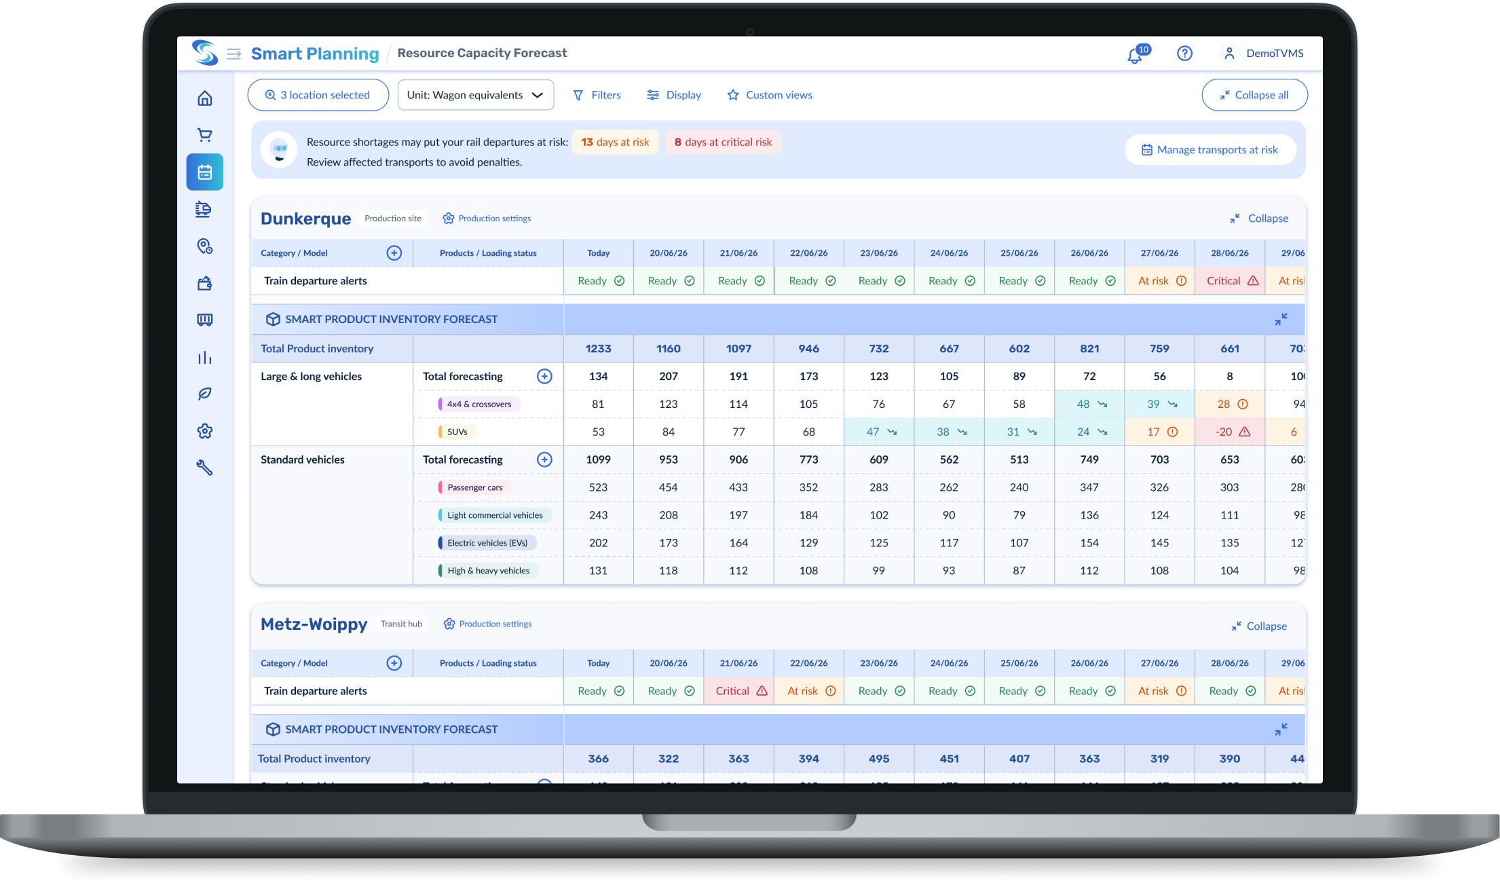Select the Electric vehicles (EVs) tag
This screenshot has width=1500, height=885.
point(487,543)
